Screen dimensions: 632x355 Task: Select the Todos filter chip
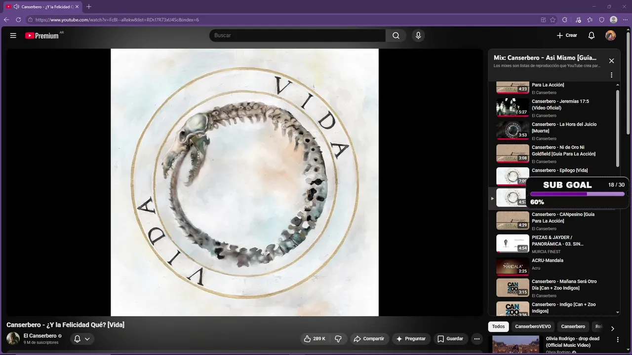click(x=498, y=326)
